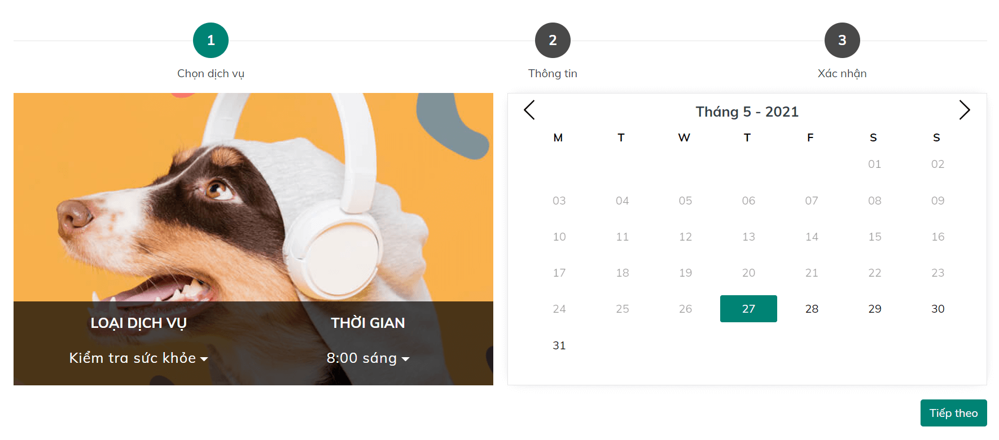Select date 31 on the calendar

[x=559, y=345]
